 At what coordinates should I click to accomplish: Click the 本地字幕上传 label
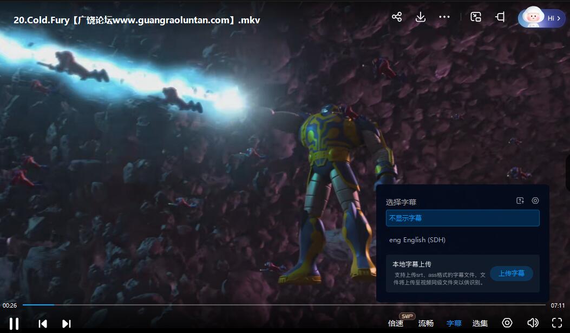click(x=412, y=264)
